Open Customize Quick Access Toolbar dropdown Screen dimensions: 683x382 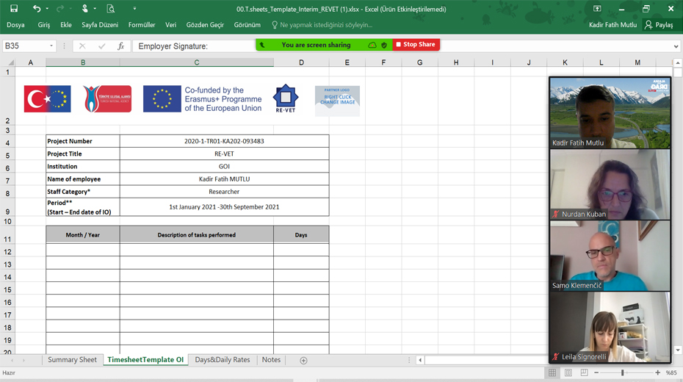click(x=134, y=9)
